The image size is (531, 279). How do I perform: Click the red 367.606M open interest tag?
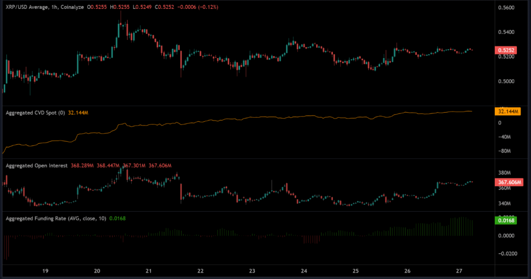tap(508, 183)
